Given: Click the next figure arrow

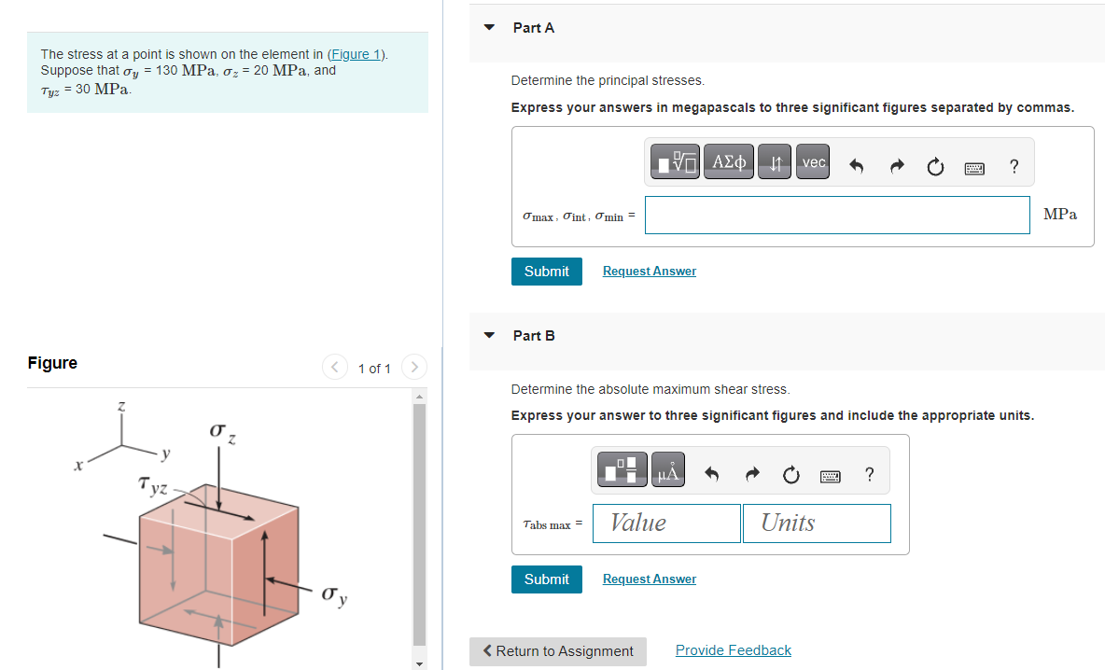Looking at the screenshot, I should click(413, 368).
